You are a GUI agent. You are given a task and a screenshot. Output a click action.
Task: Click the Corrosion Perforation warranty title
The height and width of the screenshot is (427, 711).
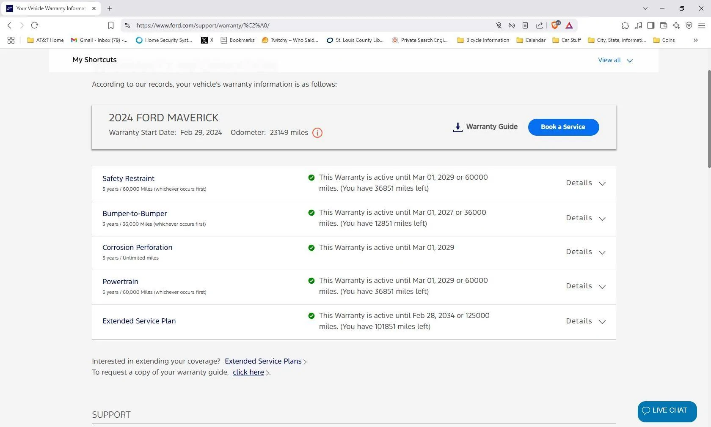(137, 247)
